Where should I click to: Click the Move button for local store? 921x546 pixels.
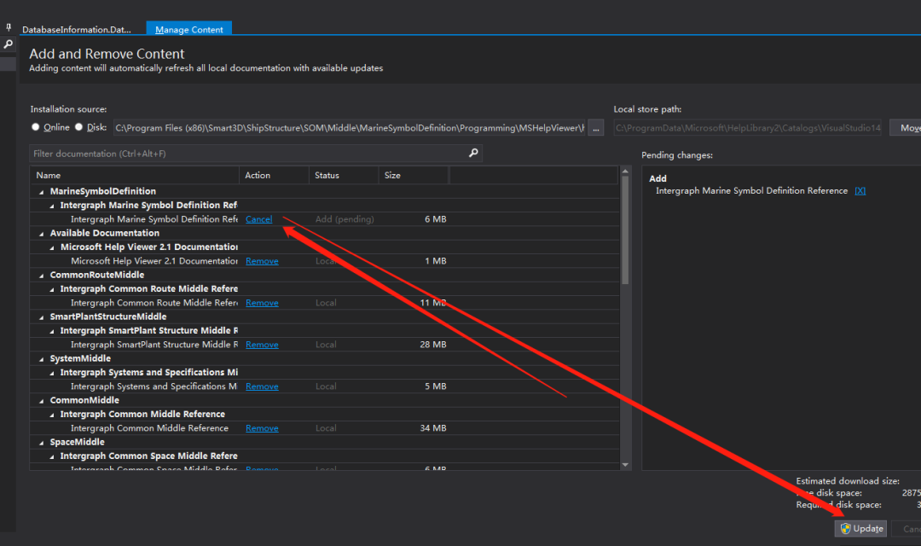tap(906, 127)
